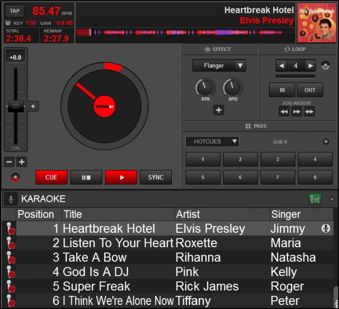Click microphone icon on Heartbreak Hotel row

pyautogui.click(x=11, y=229)
